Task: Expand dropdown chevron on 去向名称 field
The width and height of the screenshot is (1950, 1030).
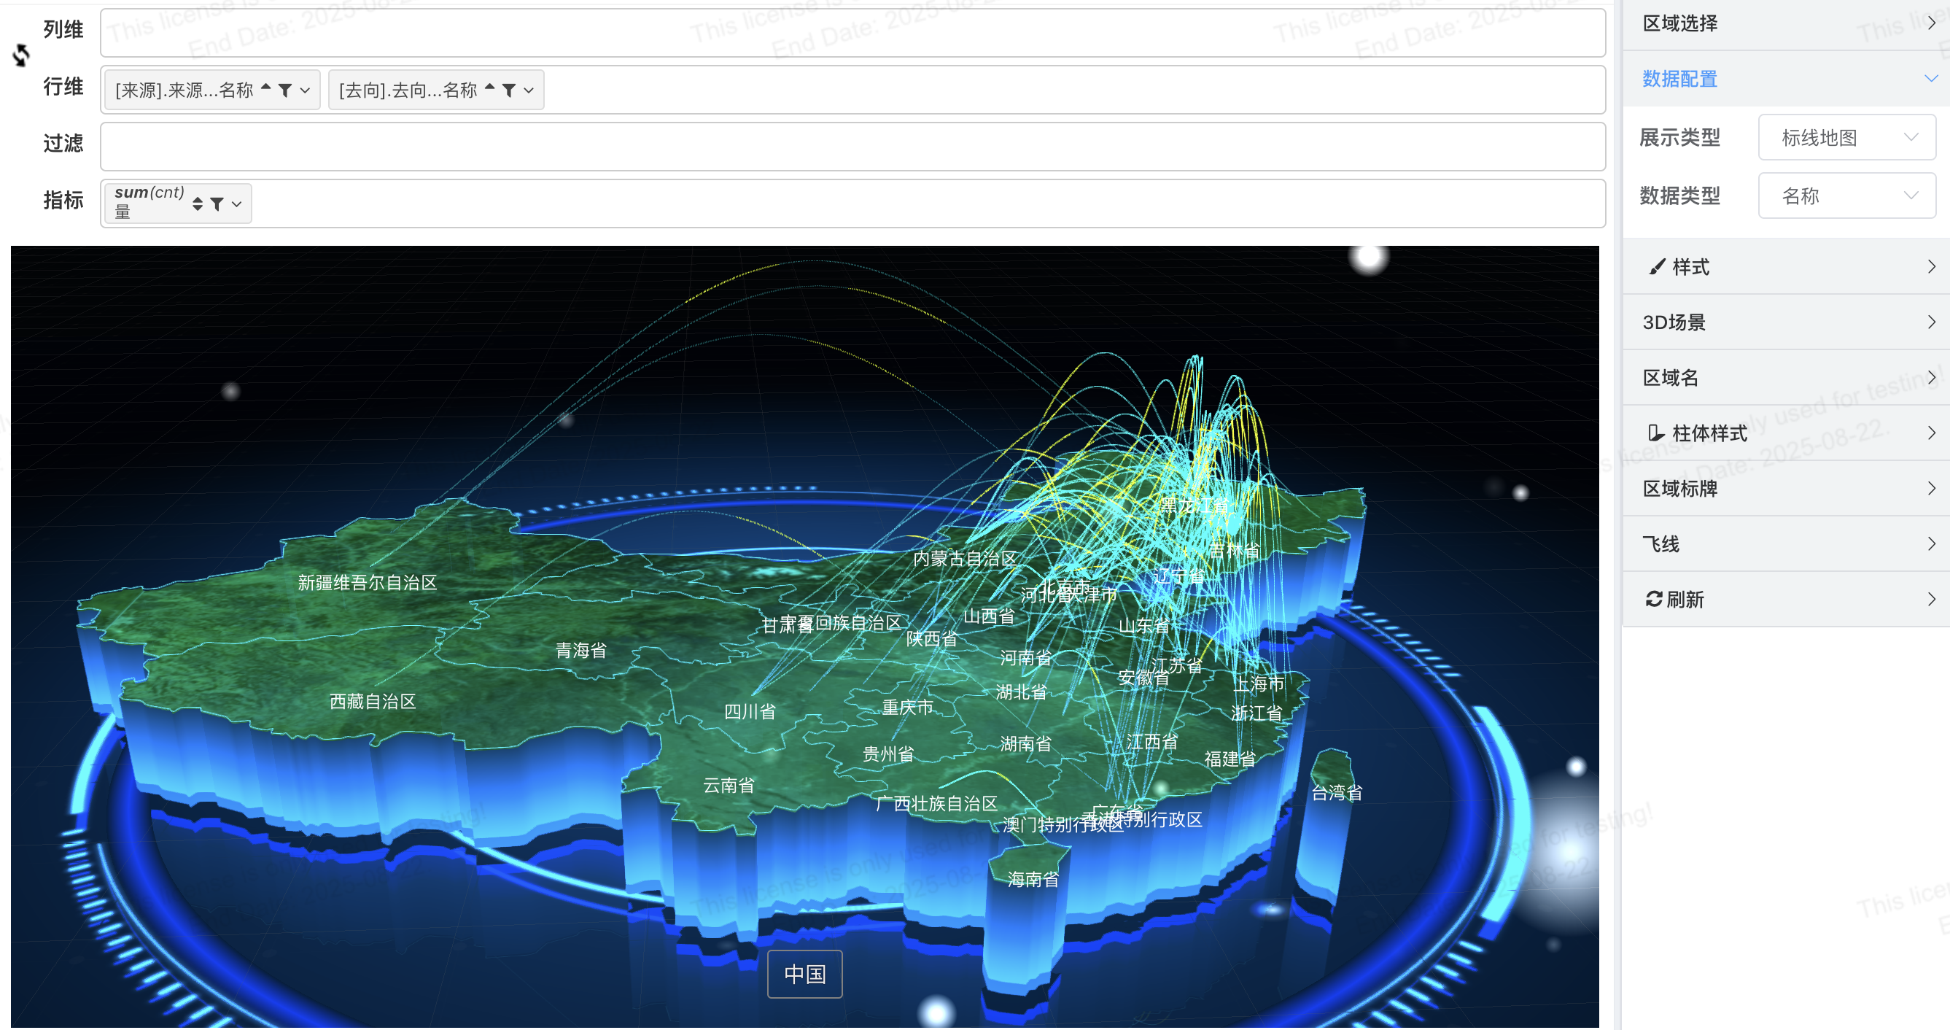Action: click(529, 90)
